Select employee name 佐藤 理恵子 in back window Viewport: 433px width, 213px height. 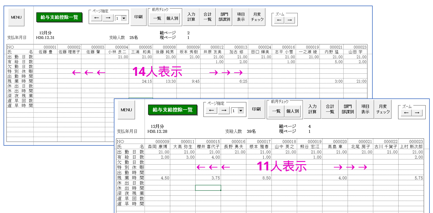point(69,52)
